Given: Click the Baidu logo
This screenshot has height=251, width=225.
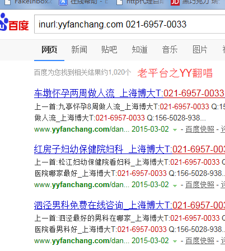Looking at the screenshot, I should 14,22.
